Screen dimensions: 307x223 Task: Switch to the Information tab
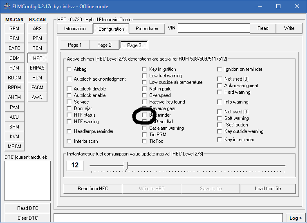coord(75,29)
